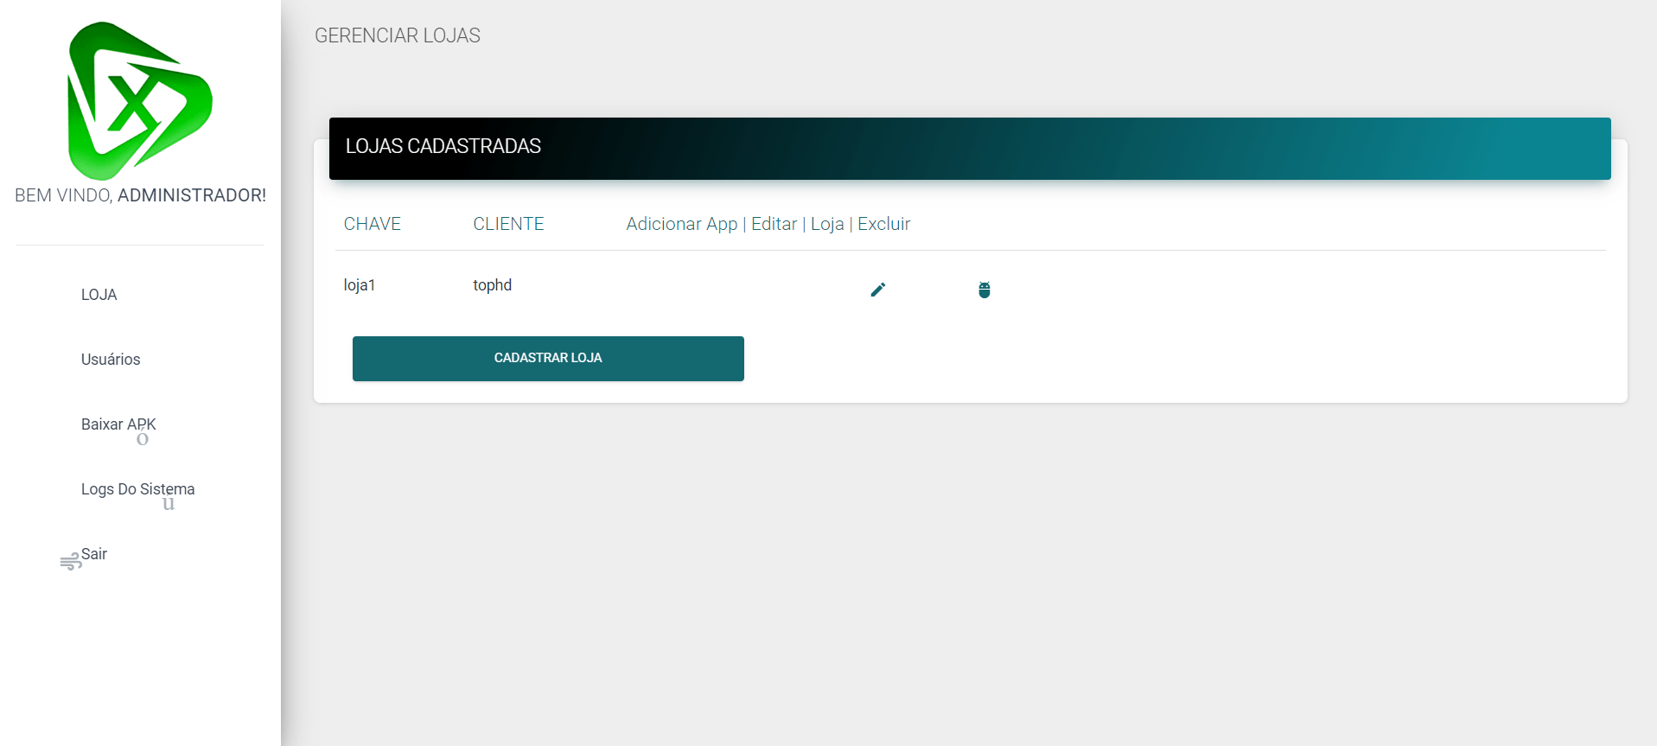The image size is (1657, 746).
Task: Select Baixar APK from the sidebar
Action: click(118, 424)
